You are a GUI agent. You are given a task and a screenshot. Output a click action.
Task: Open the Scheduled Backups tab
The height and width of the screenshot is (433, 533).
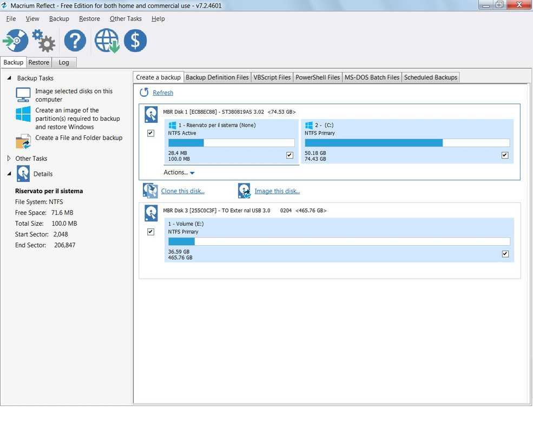[430, 77]
